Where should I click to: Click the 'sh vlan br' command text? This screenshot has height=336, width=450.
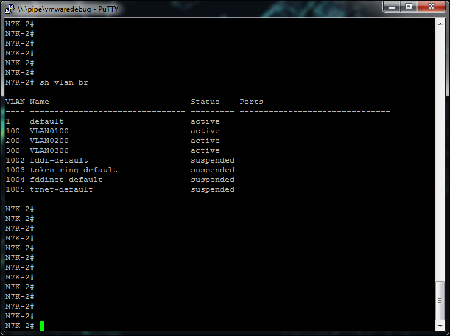(64, 82)
